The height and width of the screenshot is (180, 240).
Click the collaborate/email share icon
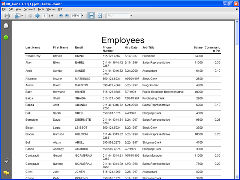tap(18, 16)
